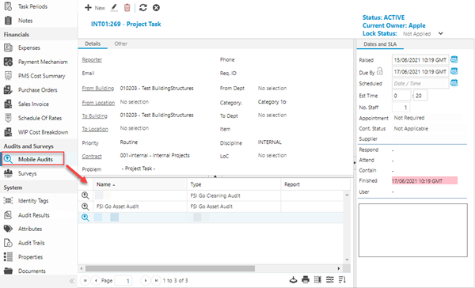
Task: Open the calendar picker beside Scheduled field
Action: point(454,82)
